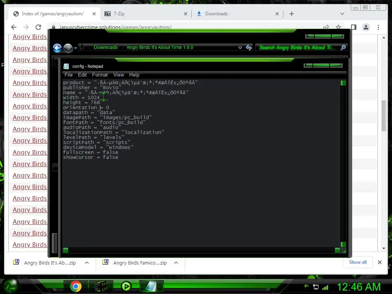
Task: Reload the Chrome page
Action: [38, 27]
